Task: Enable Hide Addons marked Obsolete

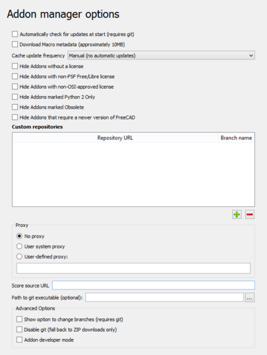Action: [15, 107]
